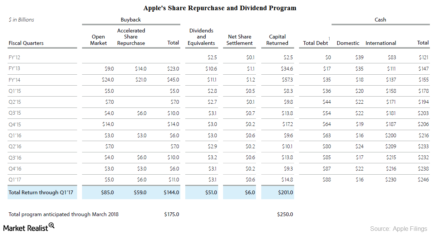Select the Cash section header

[x=380, y=20]
